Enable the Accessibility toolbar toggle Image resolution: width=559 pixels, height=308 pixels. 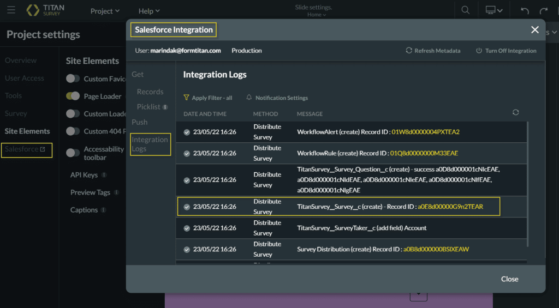[73, 153]
